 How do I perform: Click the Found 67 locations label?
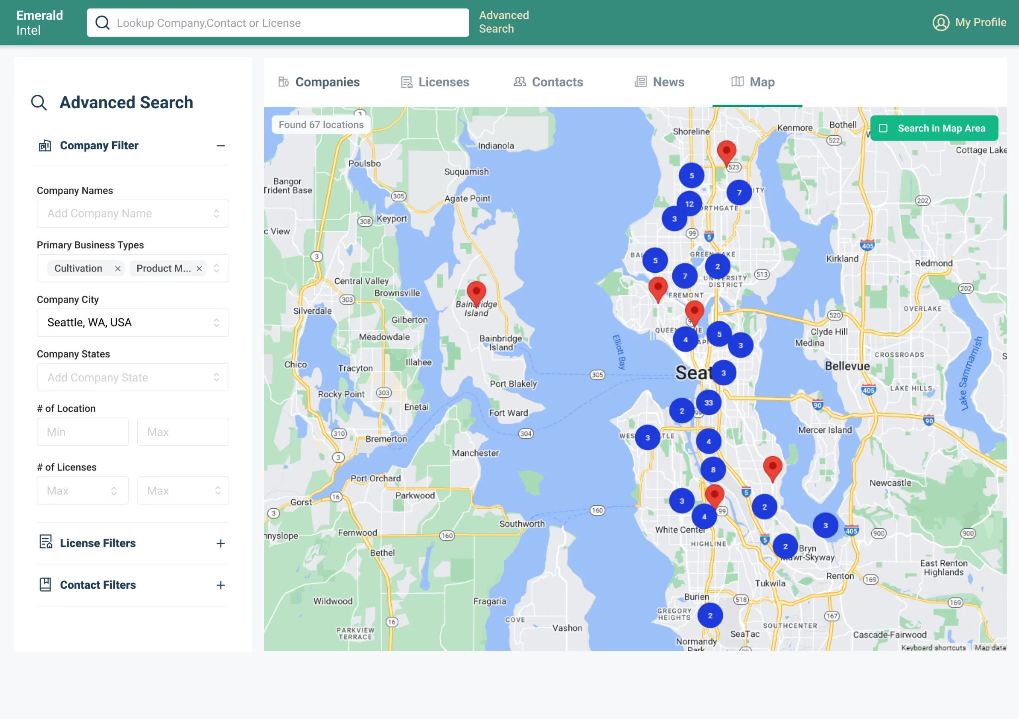pos(321,125)
